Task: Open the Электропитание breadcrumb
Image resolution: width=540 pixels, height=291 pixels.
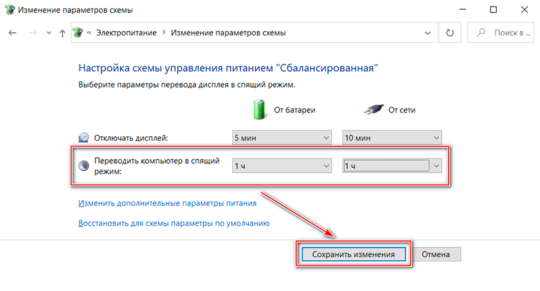Action: (x=130, y=32)
